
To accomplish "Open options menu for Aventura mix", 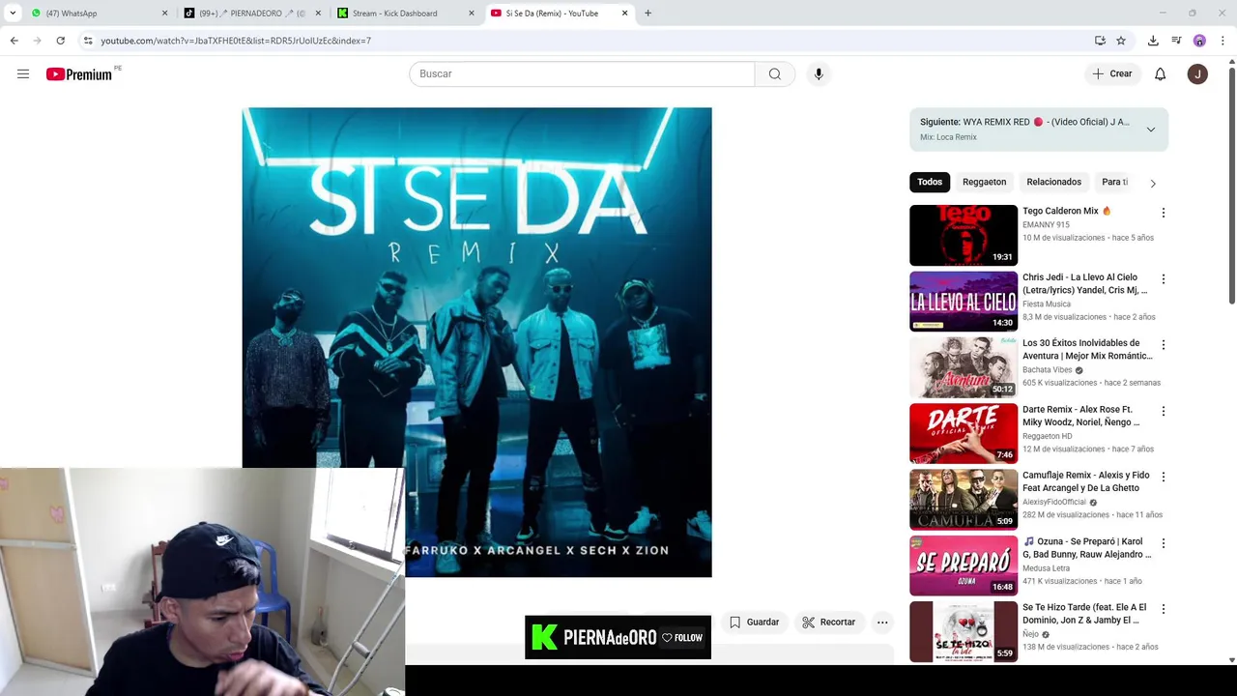I will coord(1163,345).
